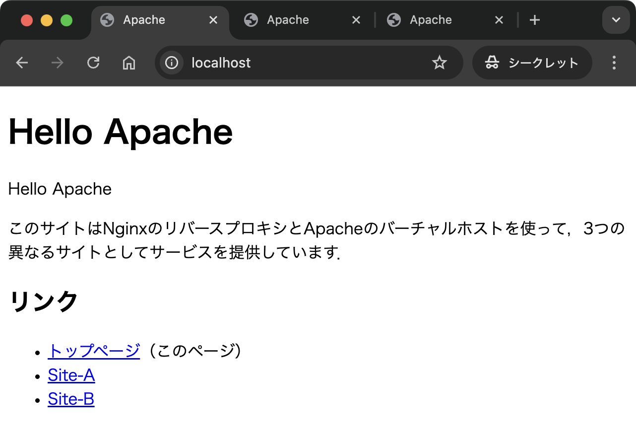The height and width of the screenshot is (445, 636).
Task: Switch to the second Apache tab
Action: point(288,20)
